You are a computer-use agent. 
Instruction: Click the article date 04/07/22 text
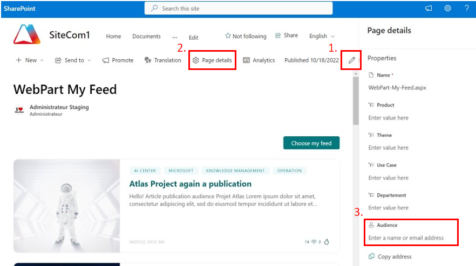[x=147, y=242]
